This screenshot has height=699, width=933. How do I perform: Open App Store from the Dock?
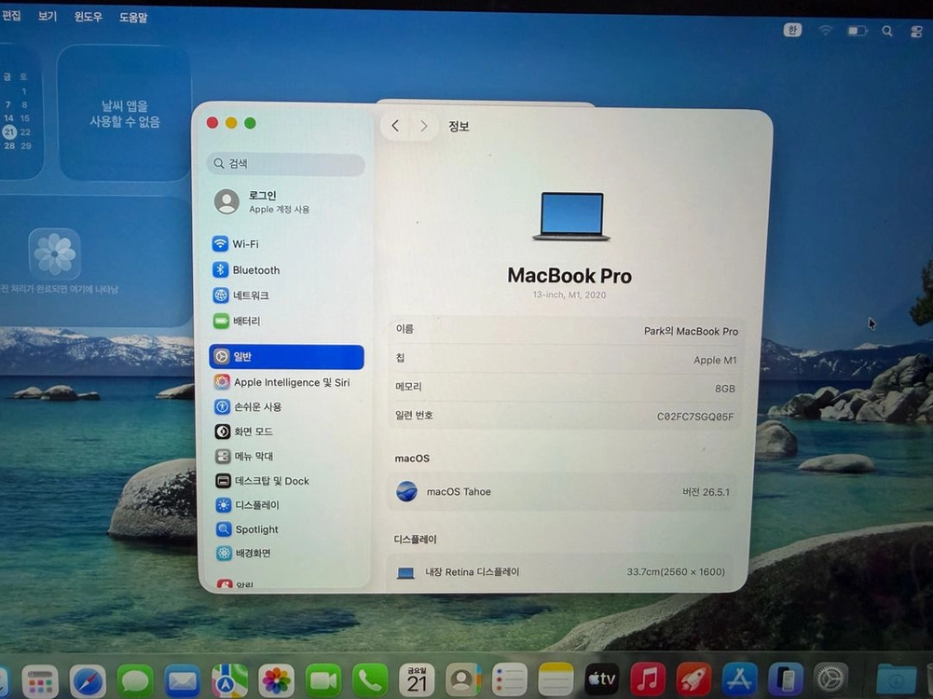tap(740, 678)
